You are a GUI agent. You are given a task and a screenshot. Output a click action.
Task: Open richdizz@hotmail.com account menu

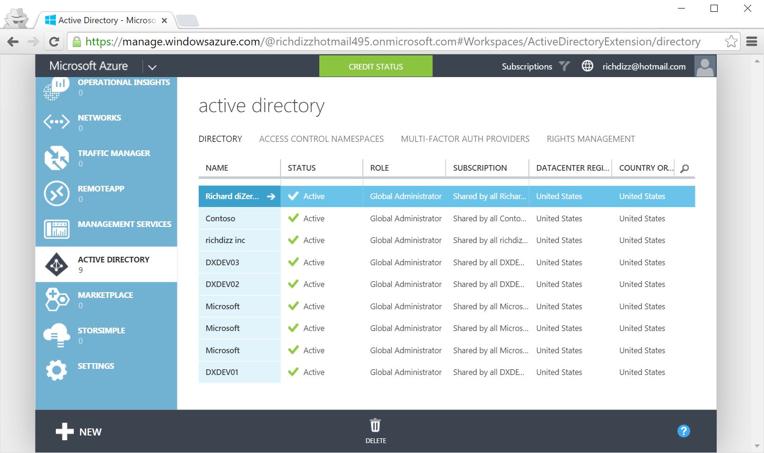click(x=644, y=67)
